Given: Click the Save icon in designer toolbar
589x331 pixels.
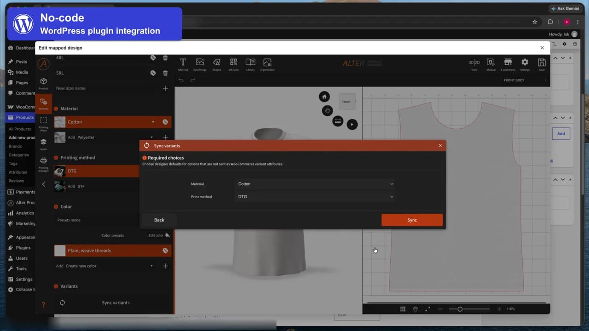Looking at the screenshot, I should 542,64.
